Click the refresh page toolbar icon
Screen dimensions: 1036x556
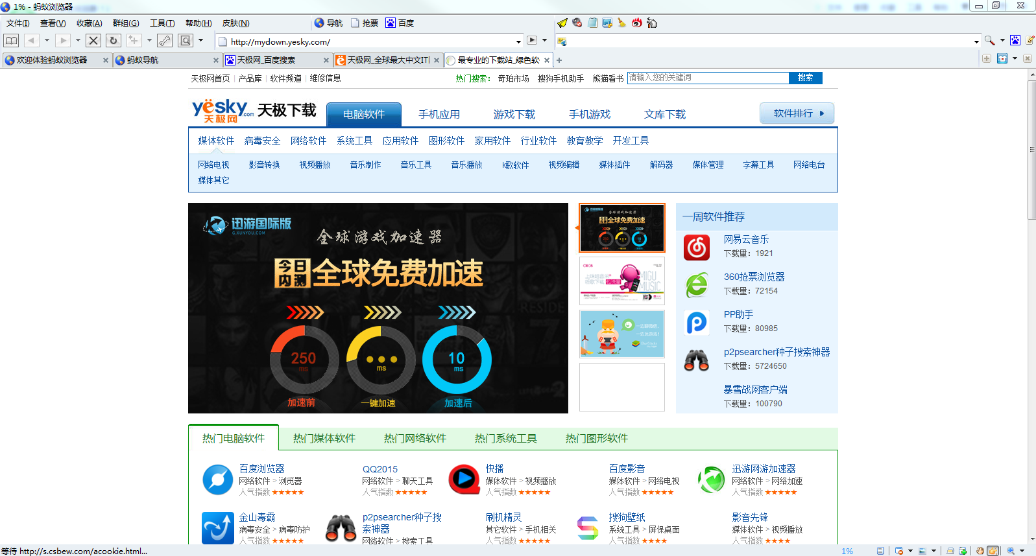point(114,40)
